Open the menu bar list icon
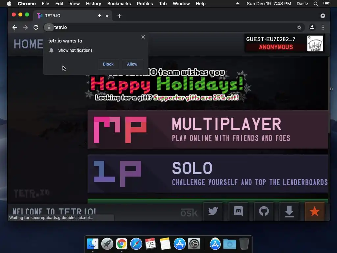The width and height of the screenshot is (337, 253). pyautogui.click(x=326, y=4)
